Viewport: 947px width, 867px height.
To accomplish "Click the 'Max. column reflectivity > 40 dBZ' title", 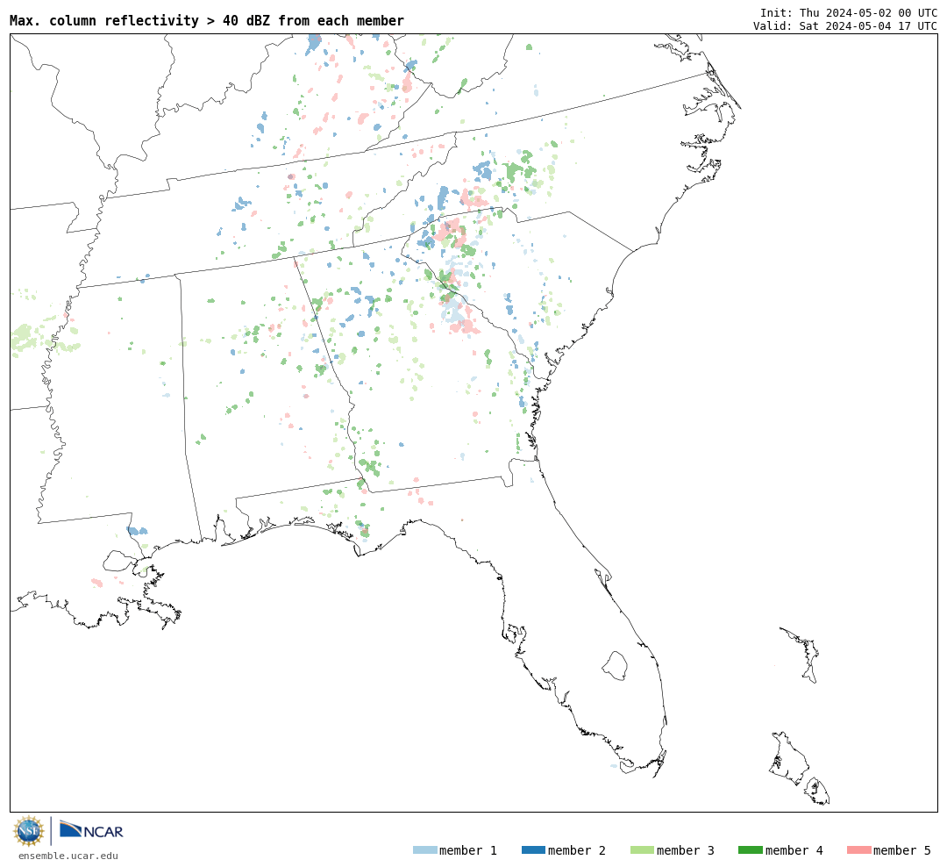I will [x=207, y=20].
